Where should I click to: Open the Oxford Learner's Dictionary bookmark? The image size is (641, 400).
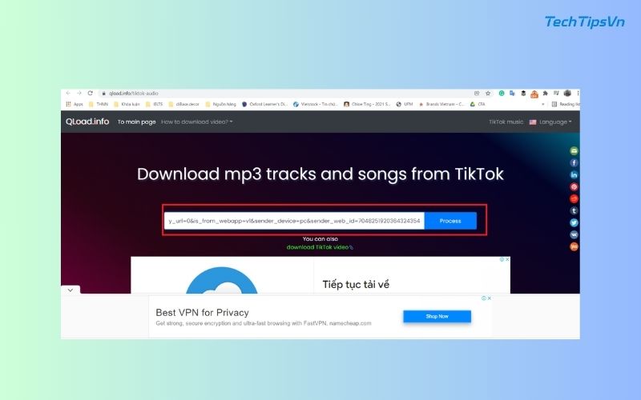tap(264, 104)
